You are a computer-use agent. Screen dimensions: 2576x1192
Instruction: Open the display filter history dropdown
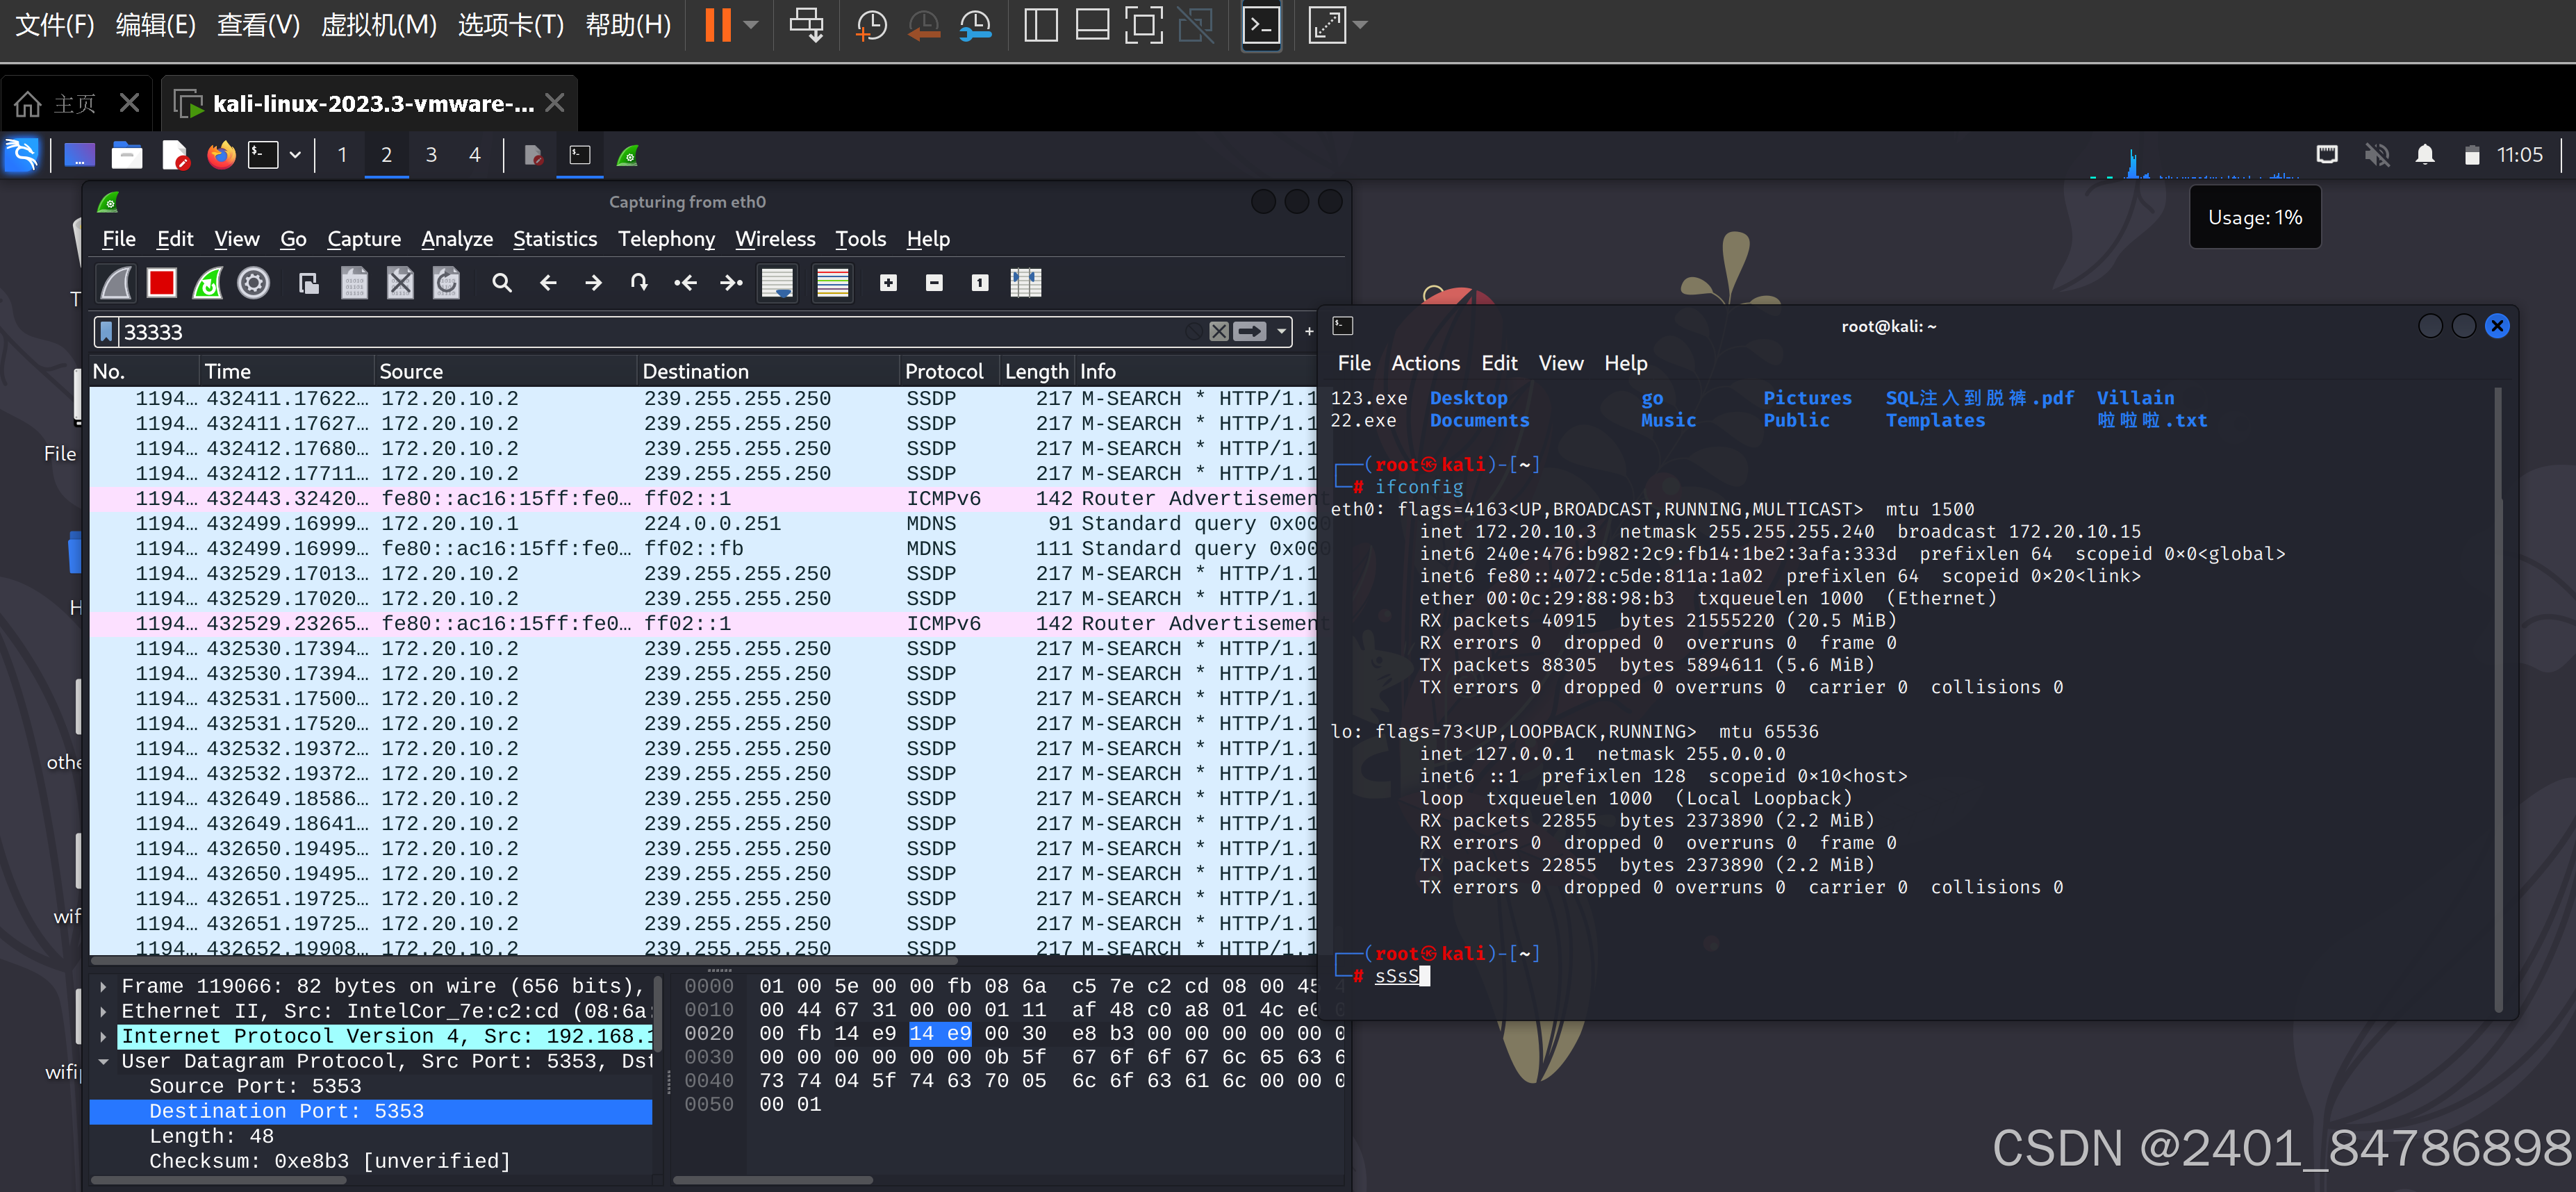[x=1281, y=332]
